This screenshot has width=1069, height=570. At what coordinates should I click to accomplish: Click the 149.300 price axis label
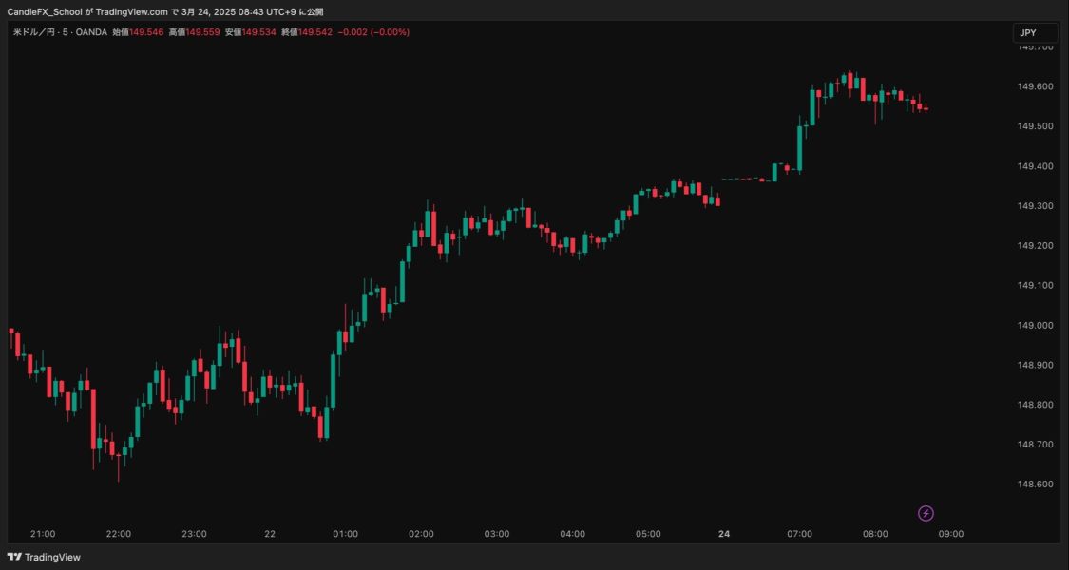click(x=1034, y=206)
